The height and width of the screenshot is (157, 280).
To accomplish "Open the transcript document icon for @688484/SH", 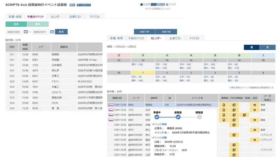I will point(224,115).
